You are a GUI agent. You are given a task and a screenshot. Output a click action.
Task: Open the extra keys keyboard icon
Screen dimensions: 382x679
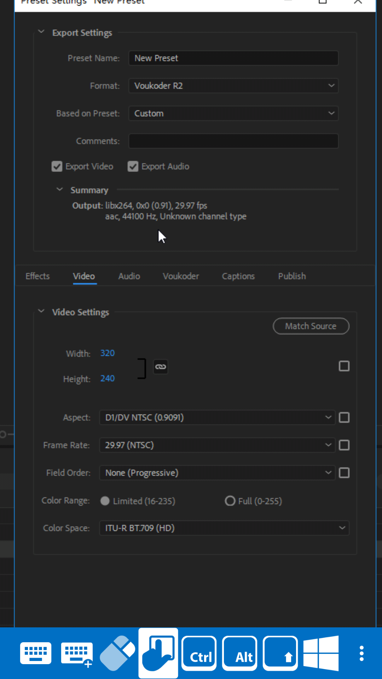point(77,653)
